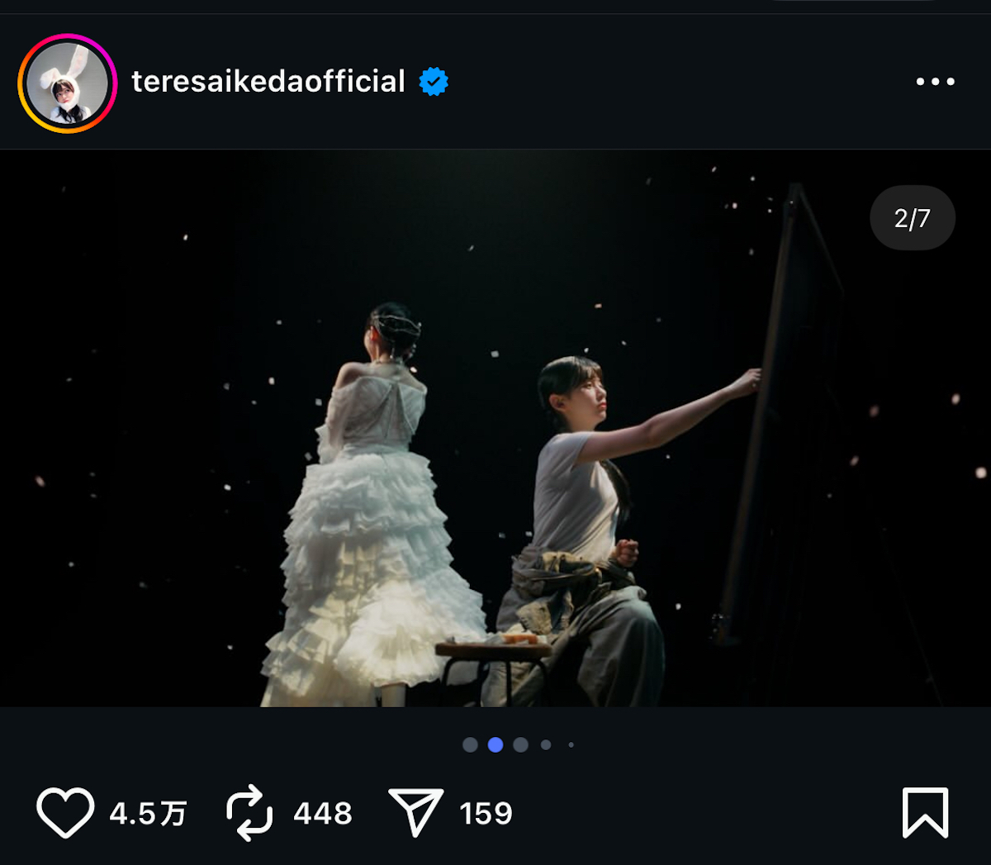Open the bunny-ears profile story avatar
The image size is (991, 865).
[67, 83]
